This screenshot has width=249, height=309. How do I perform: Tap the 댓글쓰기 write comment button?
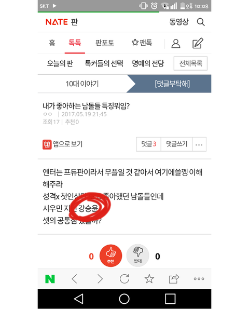(176, 144)
